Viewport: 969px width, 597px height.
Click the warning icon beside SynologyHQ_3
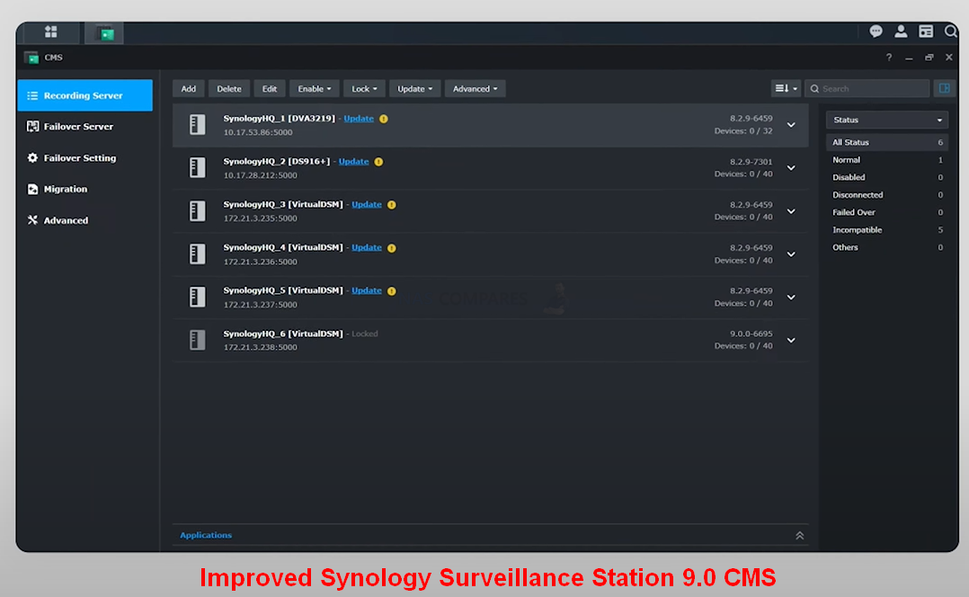tap(392, 205)
